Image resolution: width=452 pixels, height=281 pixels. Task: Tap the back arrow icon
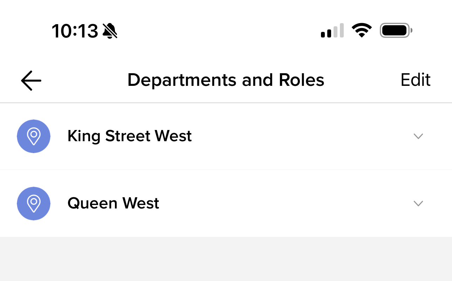coord(31,81)
